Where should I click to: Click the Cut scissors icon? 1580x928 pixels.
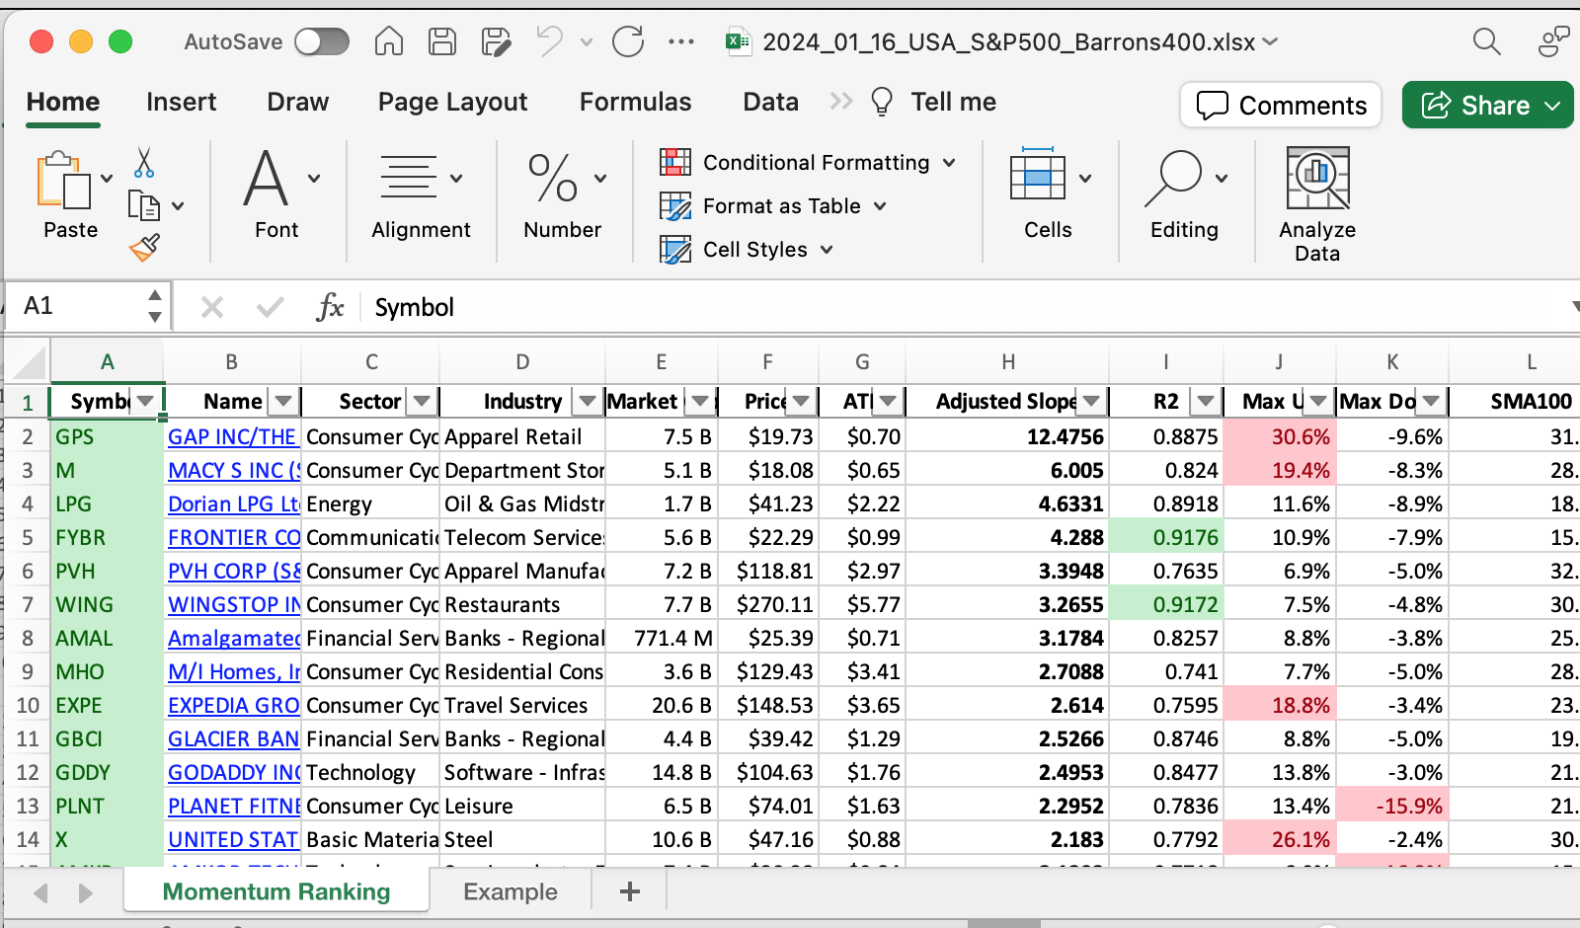pos(144,163)
